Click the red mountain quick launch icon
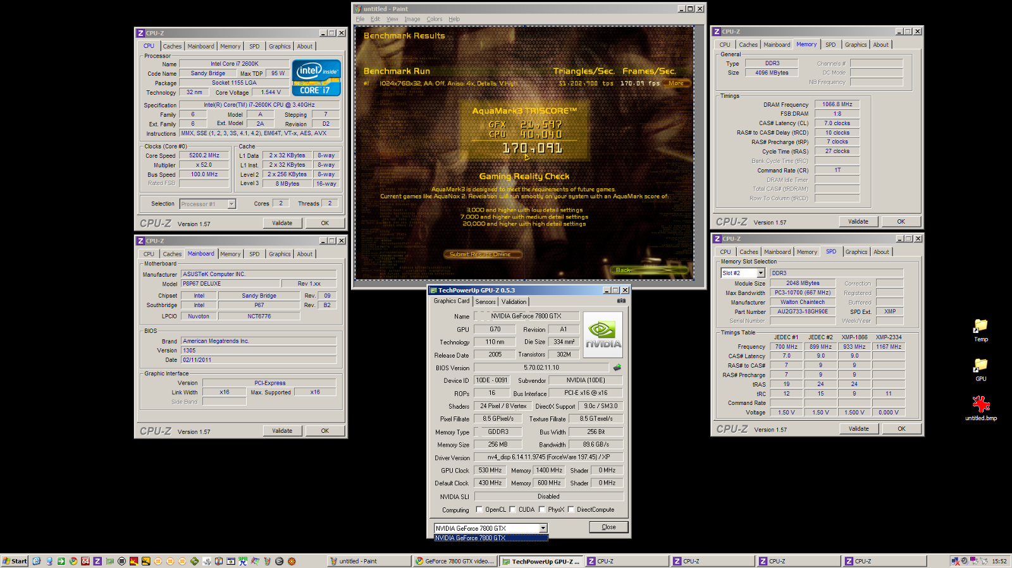1012x568 pixels. [x=133, y=561]
